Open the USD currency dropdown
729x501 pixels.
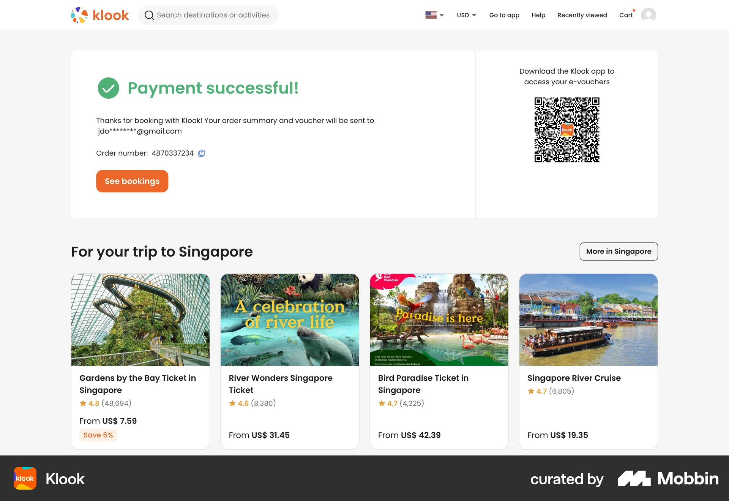pyautogui.click(x=466, y=15)
